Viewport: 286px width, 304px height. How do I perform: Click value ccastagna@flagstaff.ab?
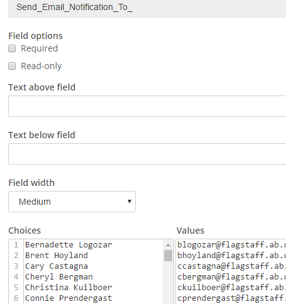[x=231, y=266]
